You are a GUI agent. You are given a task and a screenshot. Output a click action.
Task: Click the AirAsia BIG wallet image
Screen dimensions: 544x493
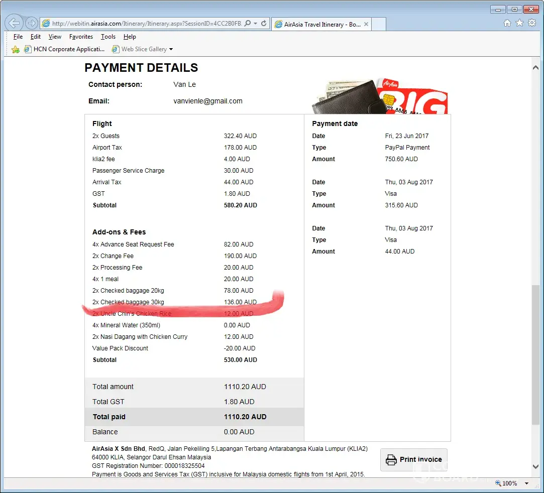[380, 96]
